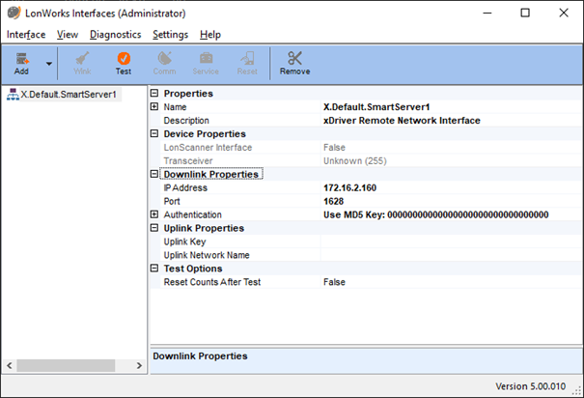Expand the Name property row
This screenshot has width=584, height=398.
point(154,107)
